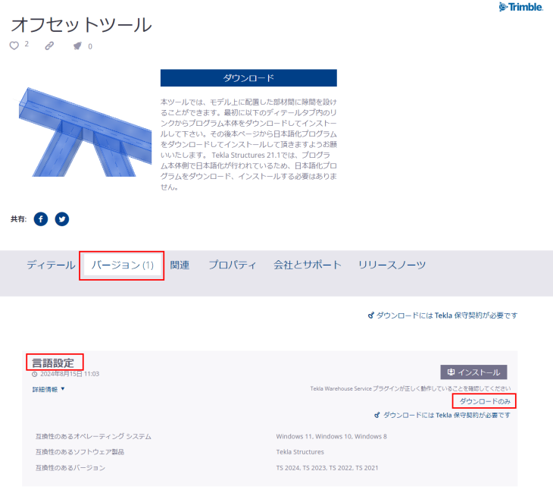553x493 pixels.
Task: Click the ダウンロードのみ link
Action: pyautogui.click(x=485, y=401)
